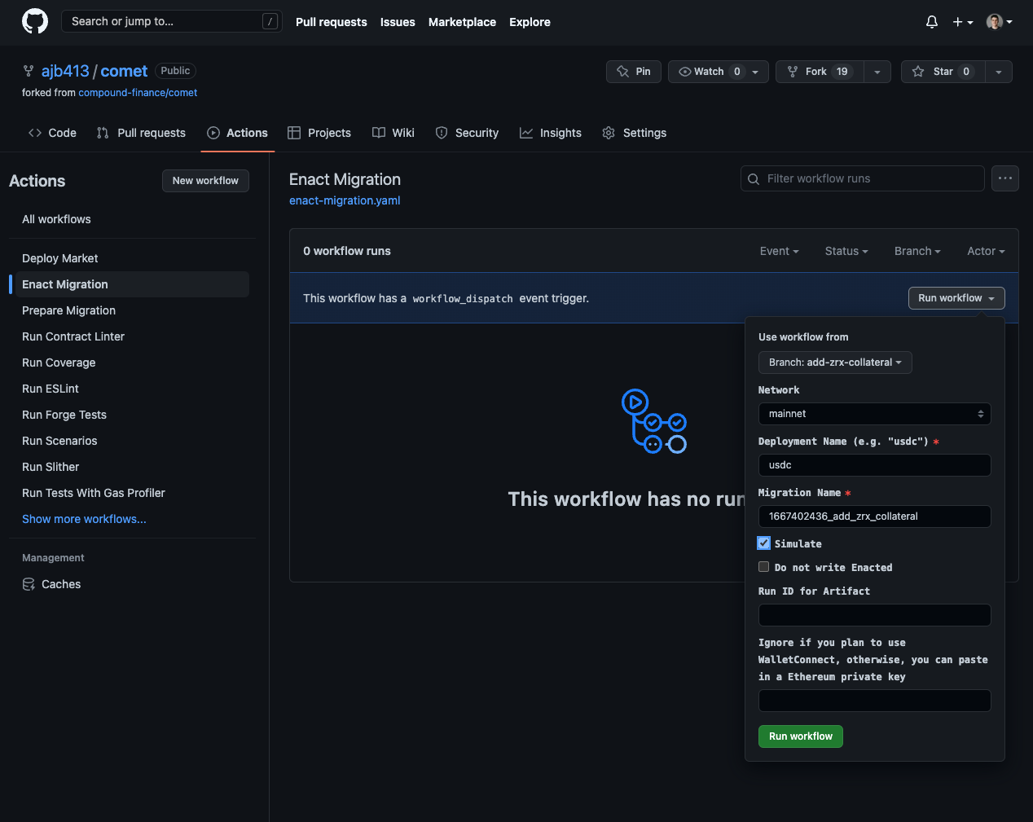Open the comet repository name link
The image size is (1033, 822).
tap(124, 71)
